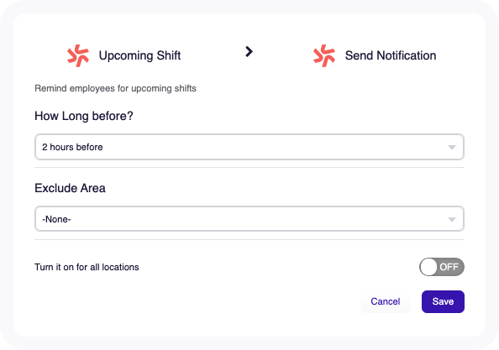Click the '-None-' value text
This screenshot has width=499, height=350.
pos(56,219)
